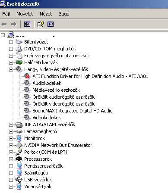
Task: Expand Egér vagy egyéb mutatóeszköz
Action: click(11, 56)
